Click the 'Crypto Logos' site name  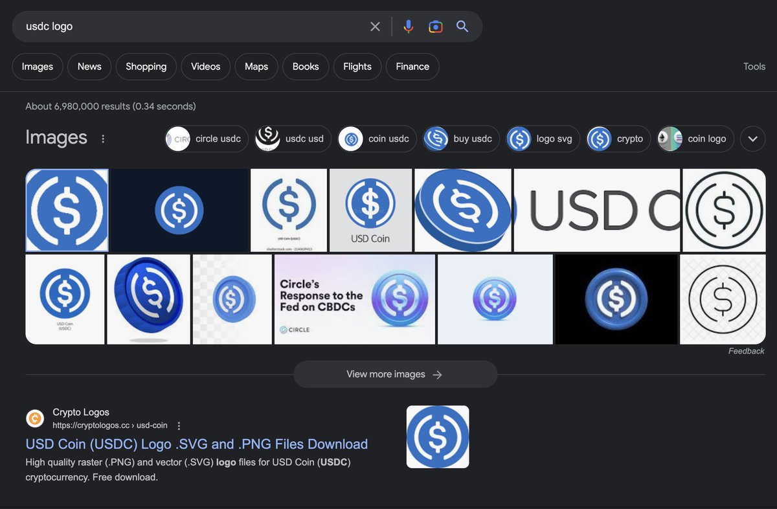click(81, 413)
